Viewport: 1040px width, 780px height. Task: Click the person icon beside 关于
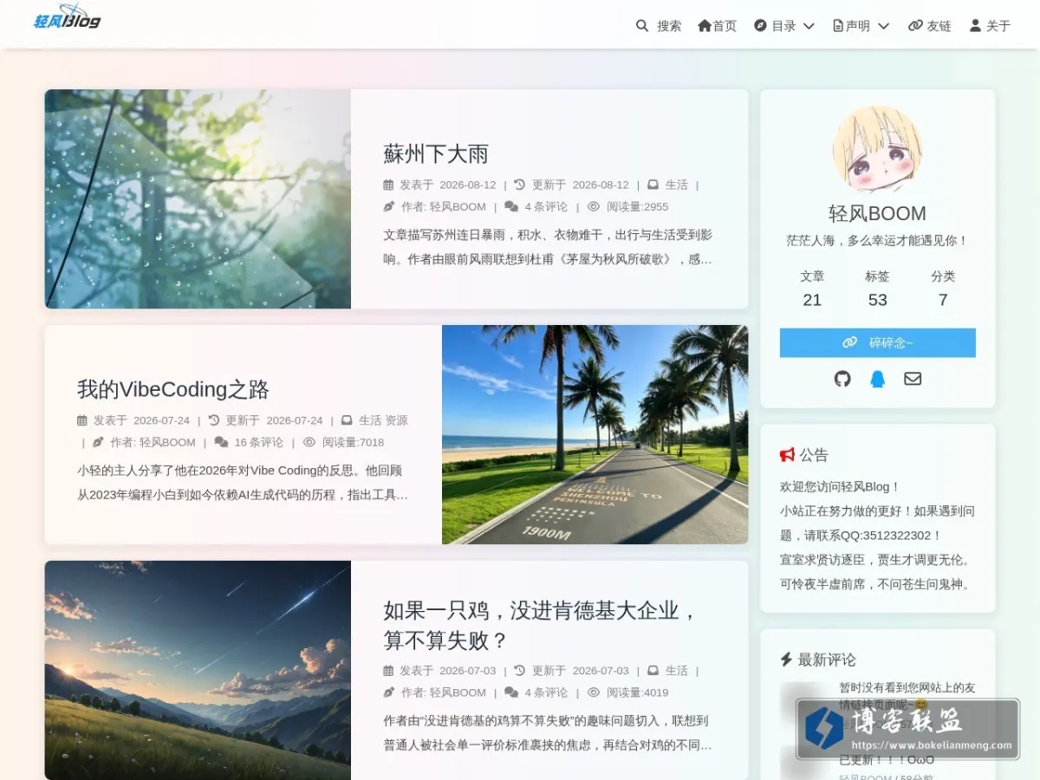(975, 26)
